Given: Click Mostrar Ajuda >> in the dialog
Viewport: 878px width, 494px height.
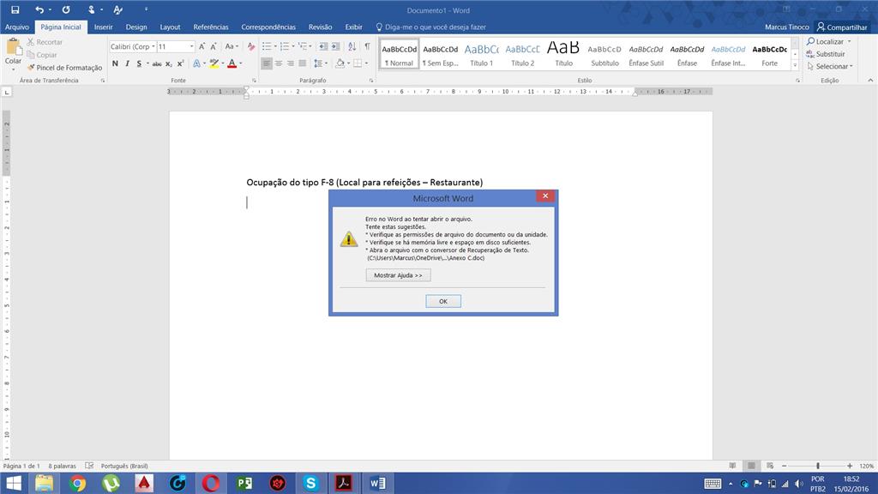Looking at the screenshot, I should [x=398, y=275].
